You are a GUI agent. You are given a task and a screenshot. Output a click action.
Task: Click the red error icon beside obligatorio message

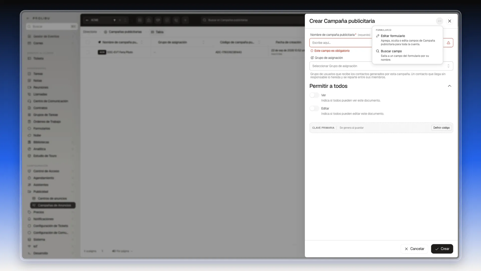(312, 51)
